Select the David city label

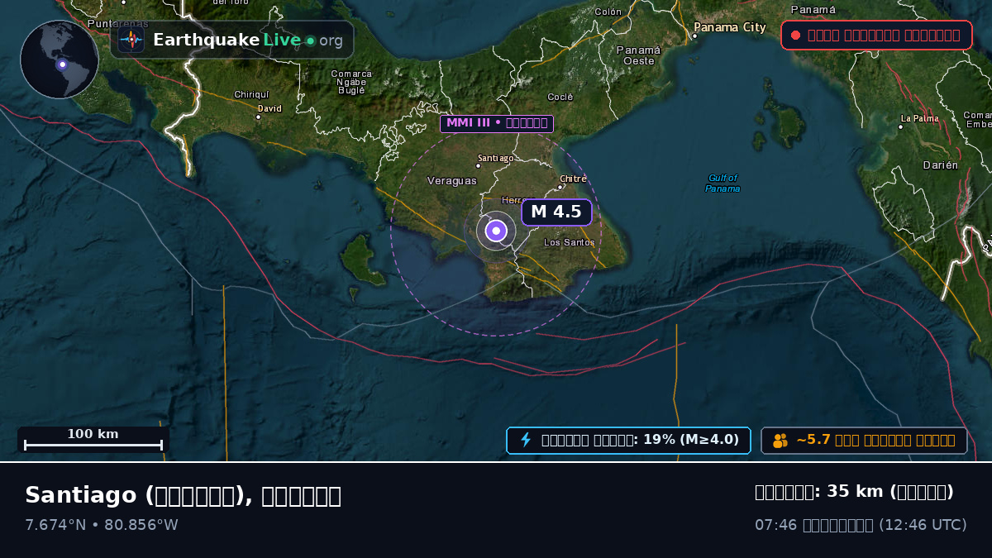pos(270,108)
